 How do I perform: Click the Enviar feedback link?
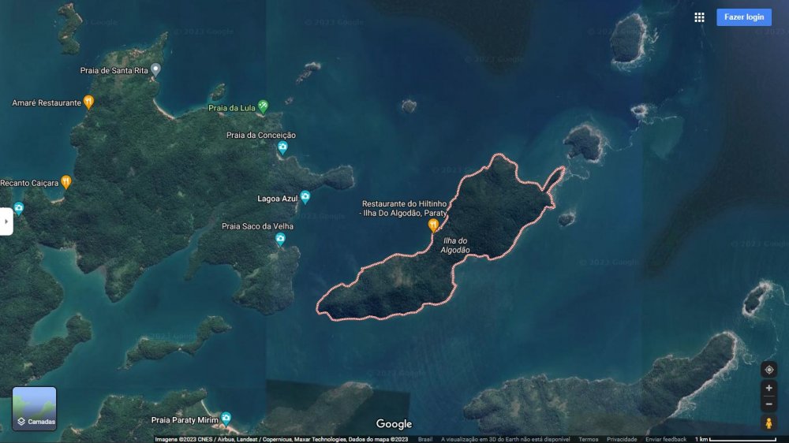[666, 439]
